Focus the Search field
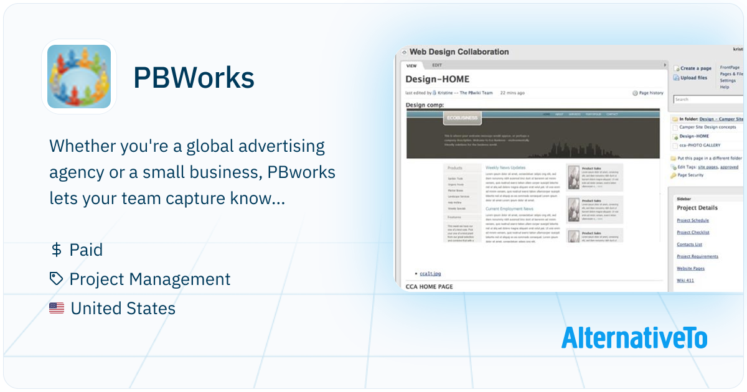 [x=708, y=100]
